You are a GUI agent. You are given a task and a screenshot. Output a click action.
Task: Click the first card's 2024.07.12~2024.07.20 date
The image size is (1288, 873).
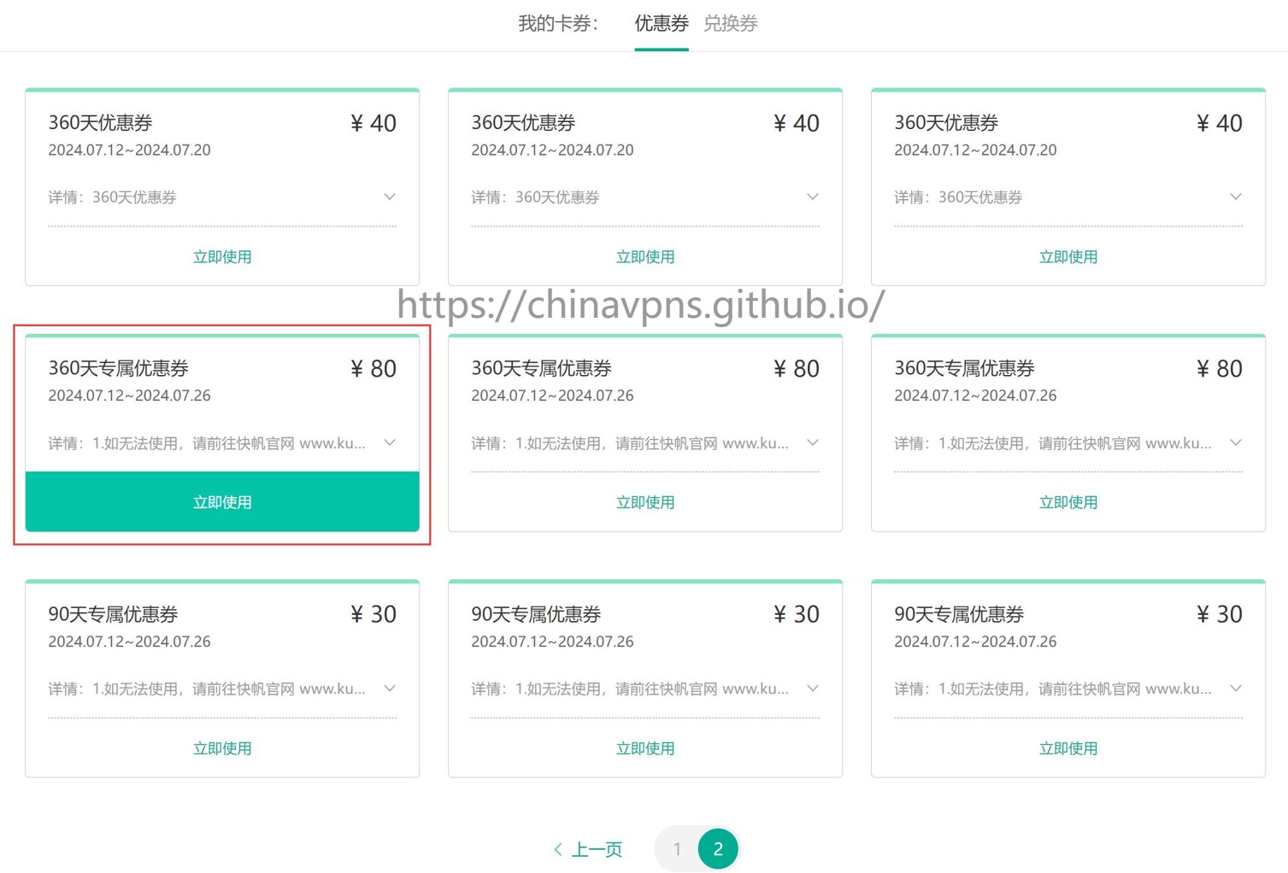[x=129, y=150]
